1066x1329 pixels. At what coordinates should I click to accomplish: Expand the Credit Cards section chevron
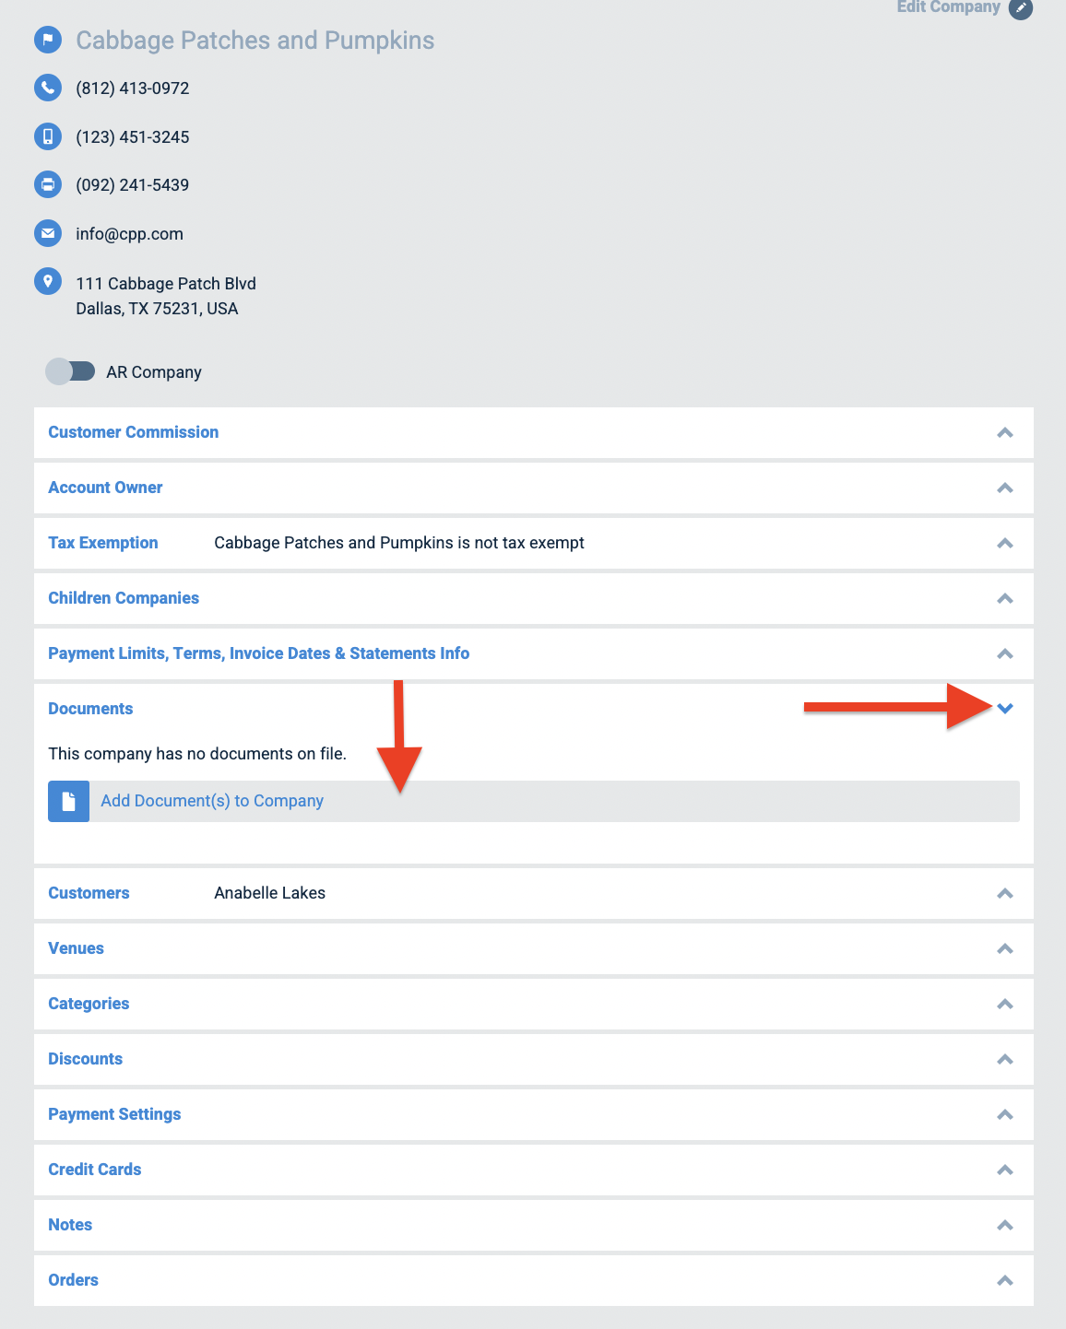click(x=1005, y=1170)
